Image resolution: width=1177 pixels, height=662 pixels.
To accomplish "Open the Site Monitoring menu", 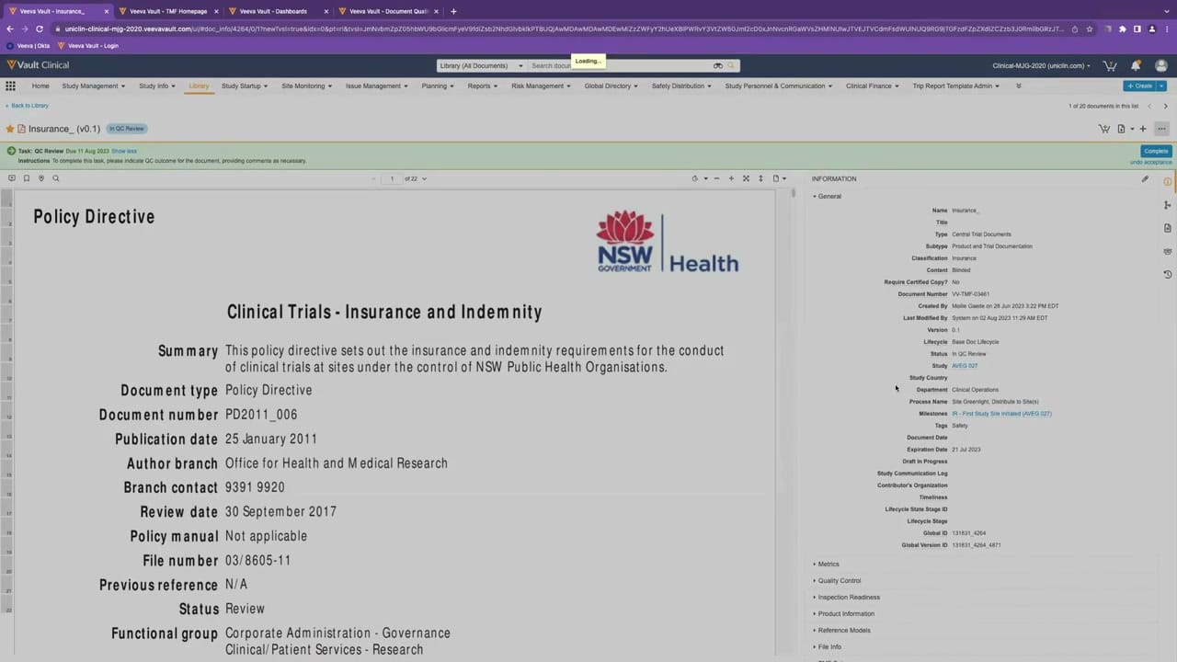I will pos(306,86).
